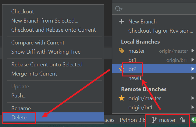Click the Remote Branches header

coord(144,89)
